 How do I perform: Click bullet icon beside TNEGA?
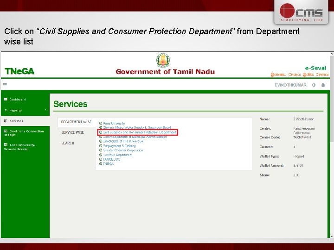(x=101, y=164)
